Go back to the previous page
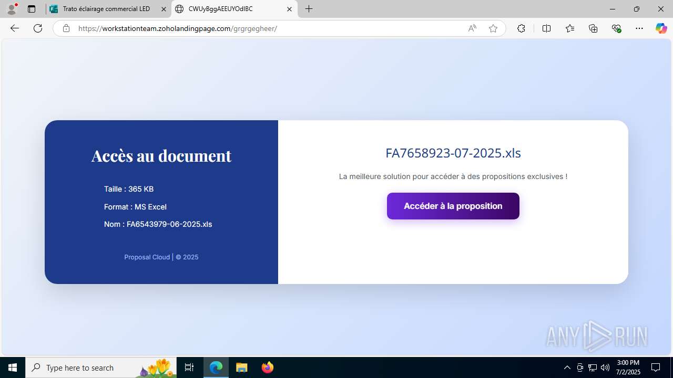 click(x=15, y=28)
